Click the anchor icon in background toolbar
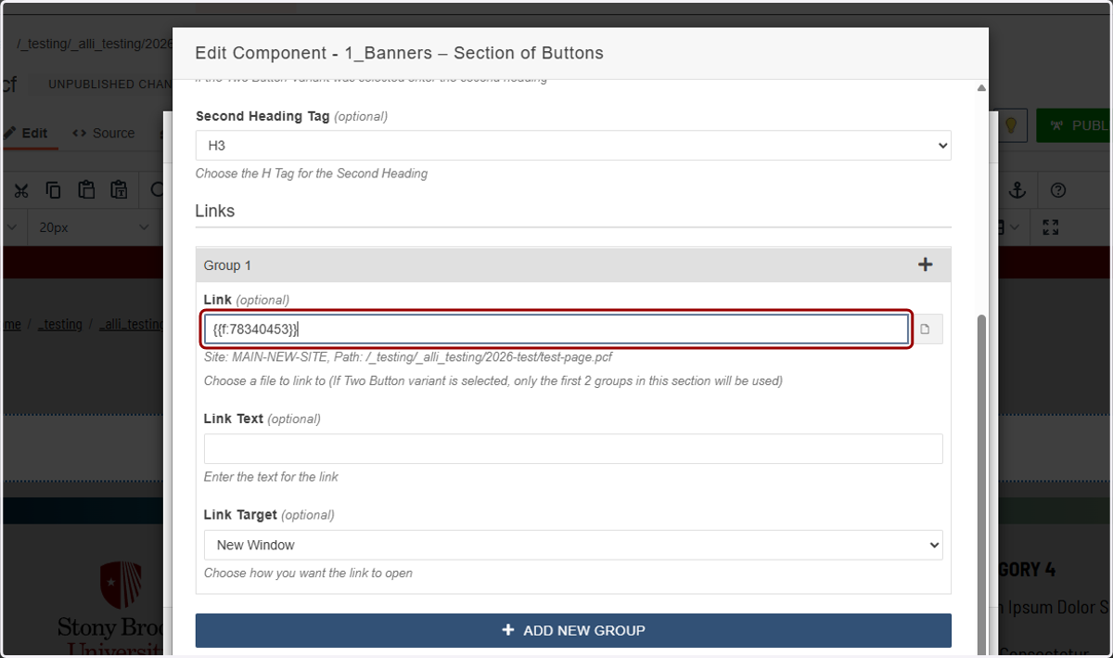1113x658 pixels. coord(1017,190)
